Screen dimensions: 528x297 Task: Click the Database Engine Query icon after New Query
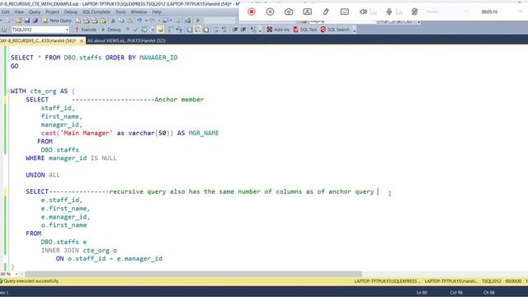click(78, 21)
